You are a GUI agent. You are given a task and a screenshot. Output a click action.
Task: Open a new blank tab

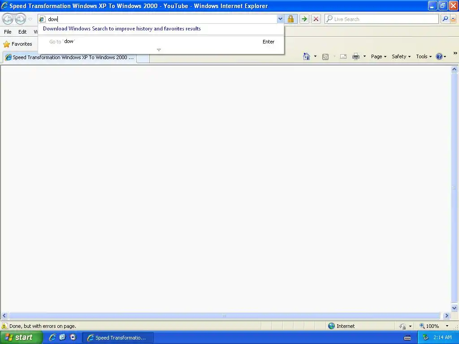143,58
